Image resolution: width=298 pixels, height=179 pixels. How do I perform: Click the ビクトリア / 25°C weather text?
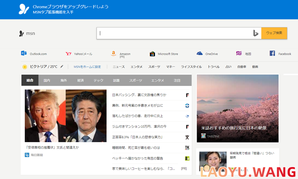pos(44,67)
